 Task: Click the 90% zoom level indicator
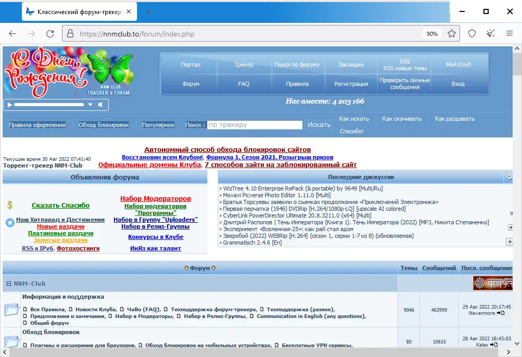pos(432,34)
